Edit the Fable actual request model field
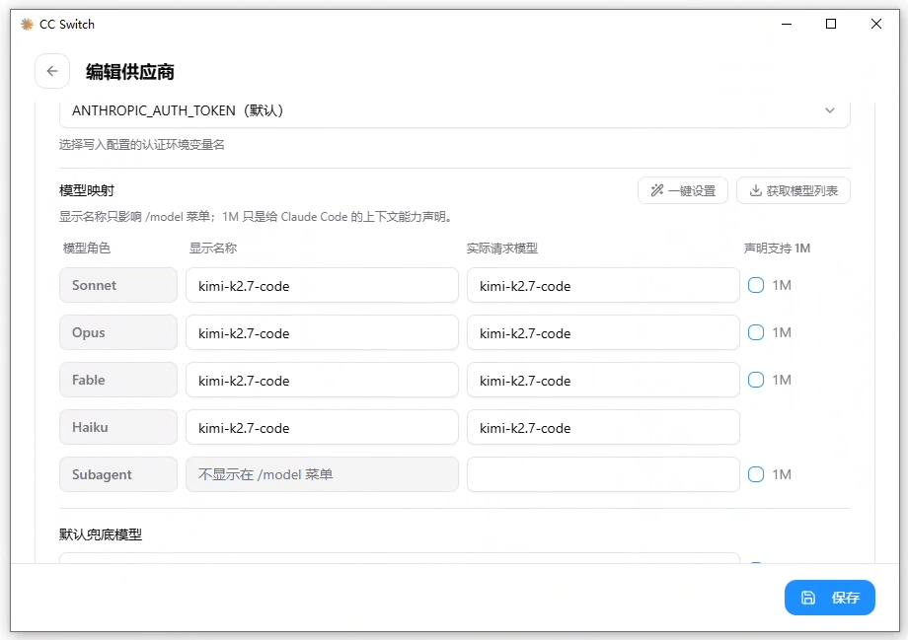This screenshot has width=908, height=640. click(603, 381)
